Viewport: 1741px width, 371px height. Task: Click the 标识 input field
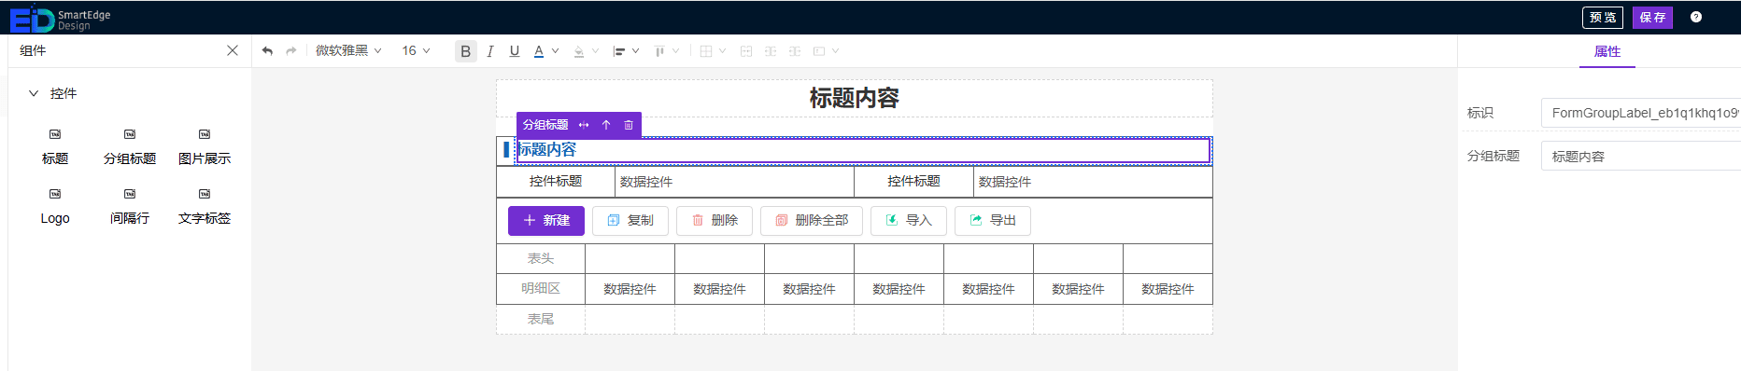1641,113
